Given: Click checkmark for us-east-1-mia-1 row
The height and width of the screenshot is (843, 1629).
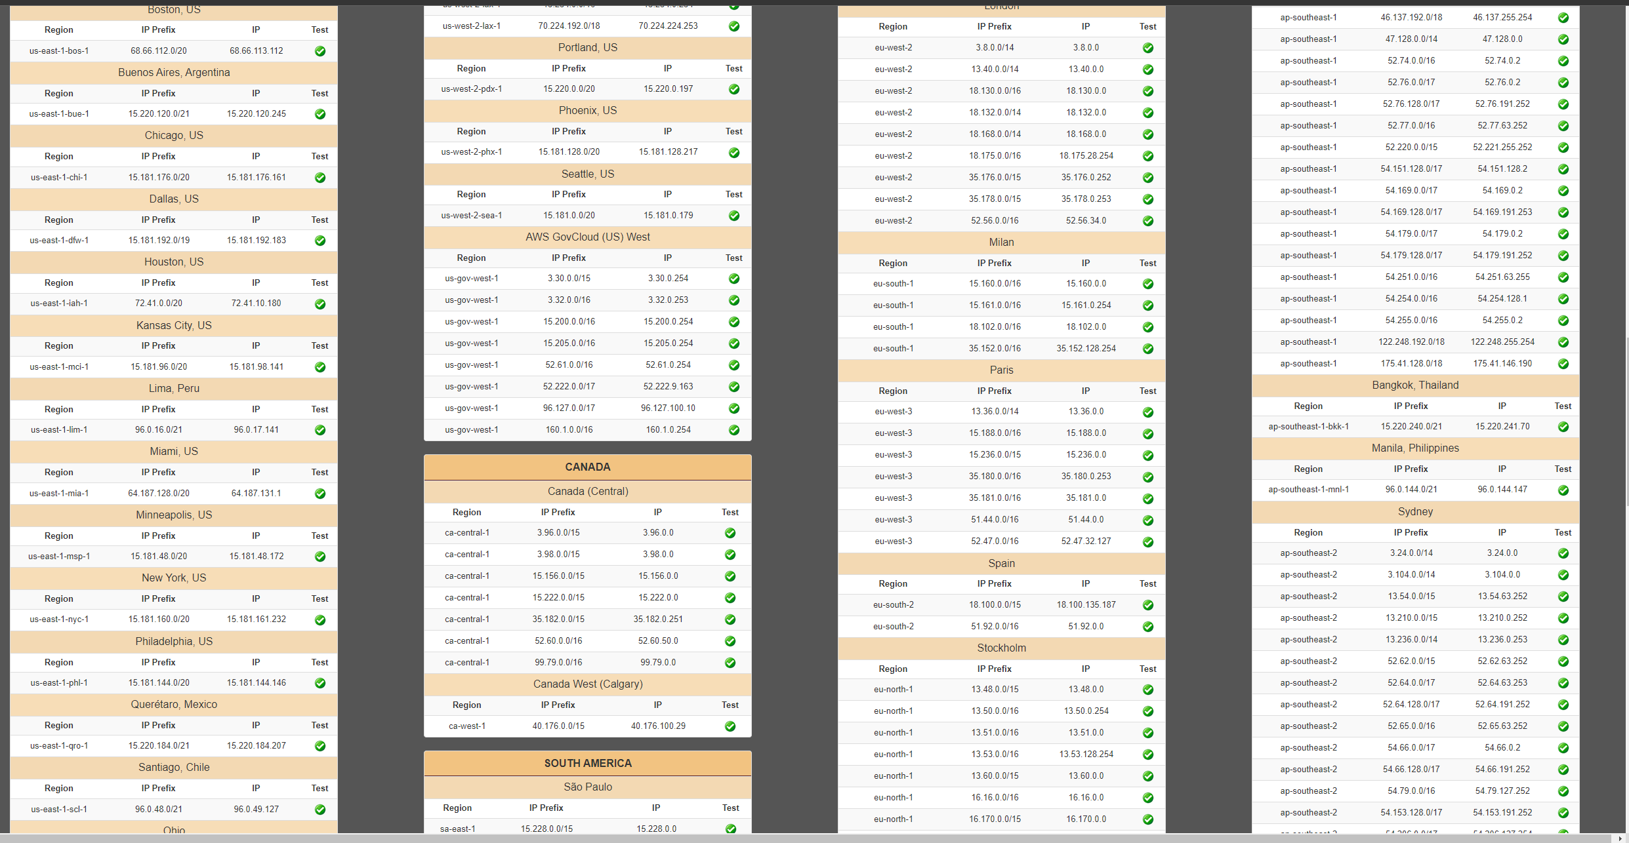Looking at the screenshot, I should pos(320,494).
